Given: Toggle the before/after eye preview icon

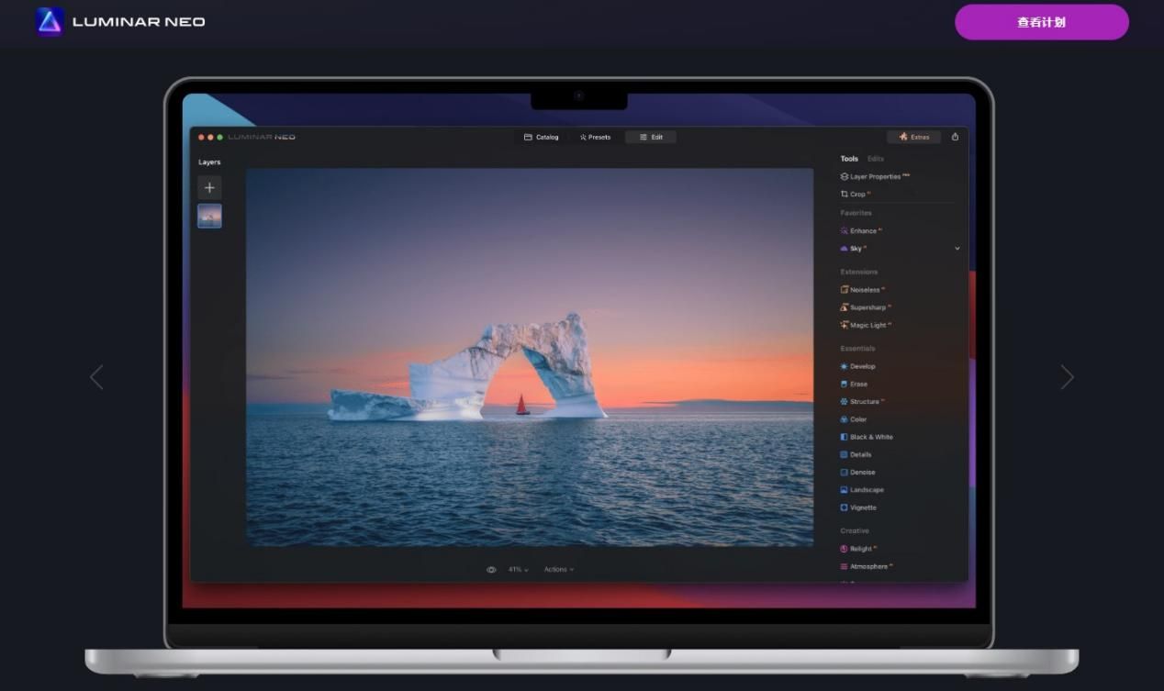Looking at the screenshot, I should pyautogui.click(x=491, y=570).
